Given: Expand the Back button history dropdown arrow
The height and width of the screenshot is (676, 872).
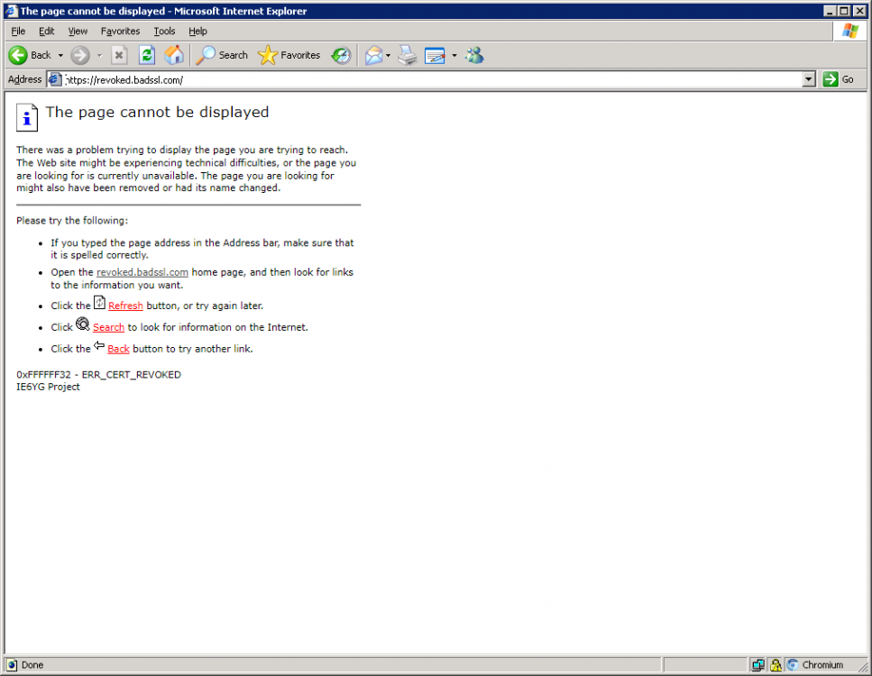Looking at the screenshot, I should [61, 55].
